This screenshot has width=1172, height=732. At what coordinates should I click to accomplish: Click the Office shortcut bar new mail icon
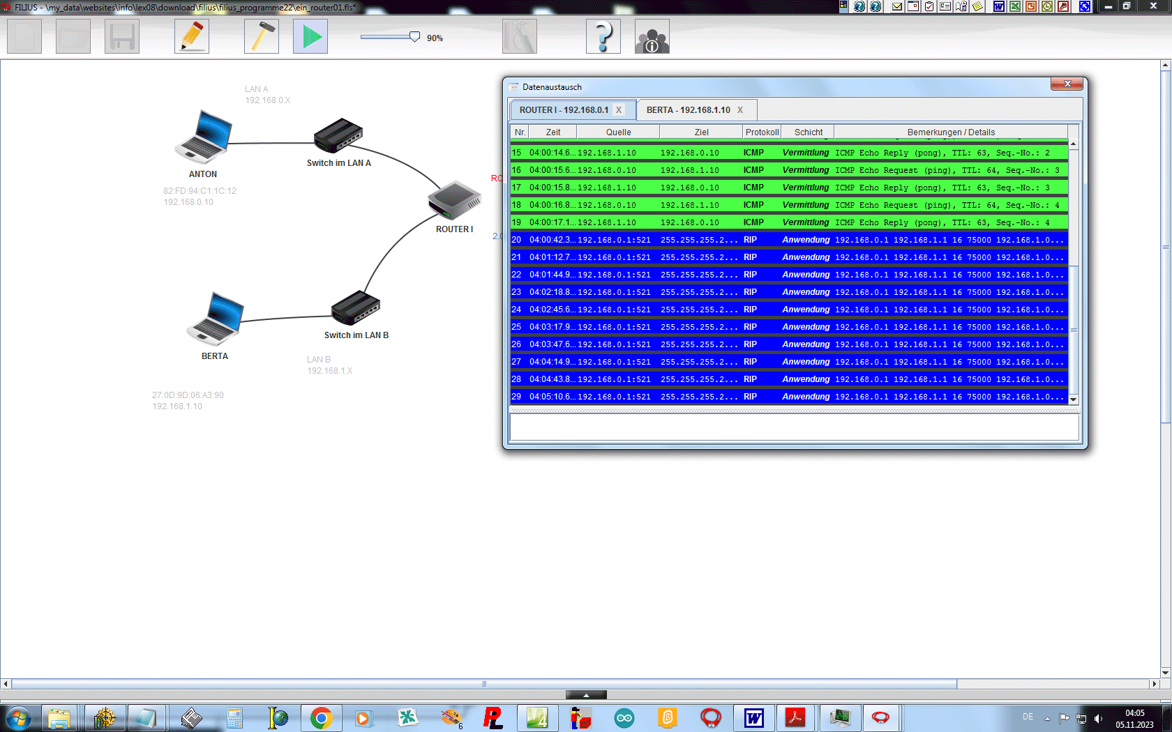pyautogui.click(x=897, y=6)
